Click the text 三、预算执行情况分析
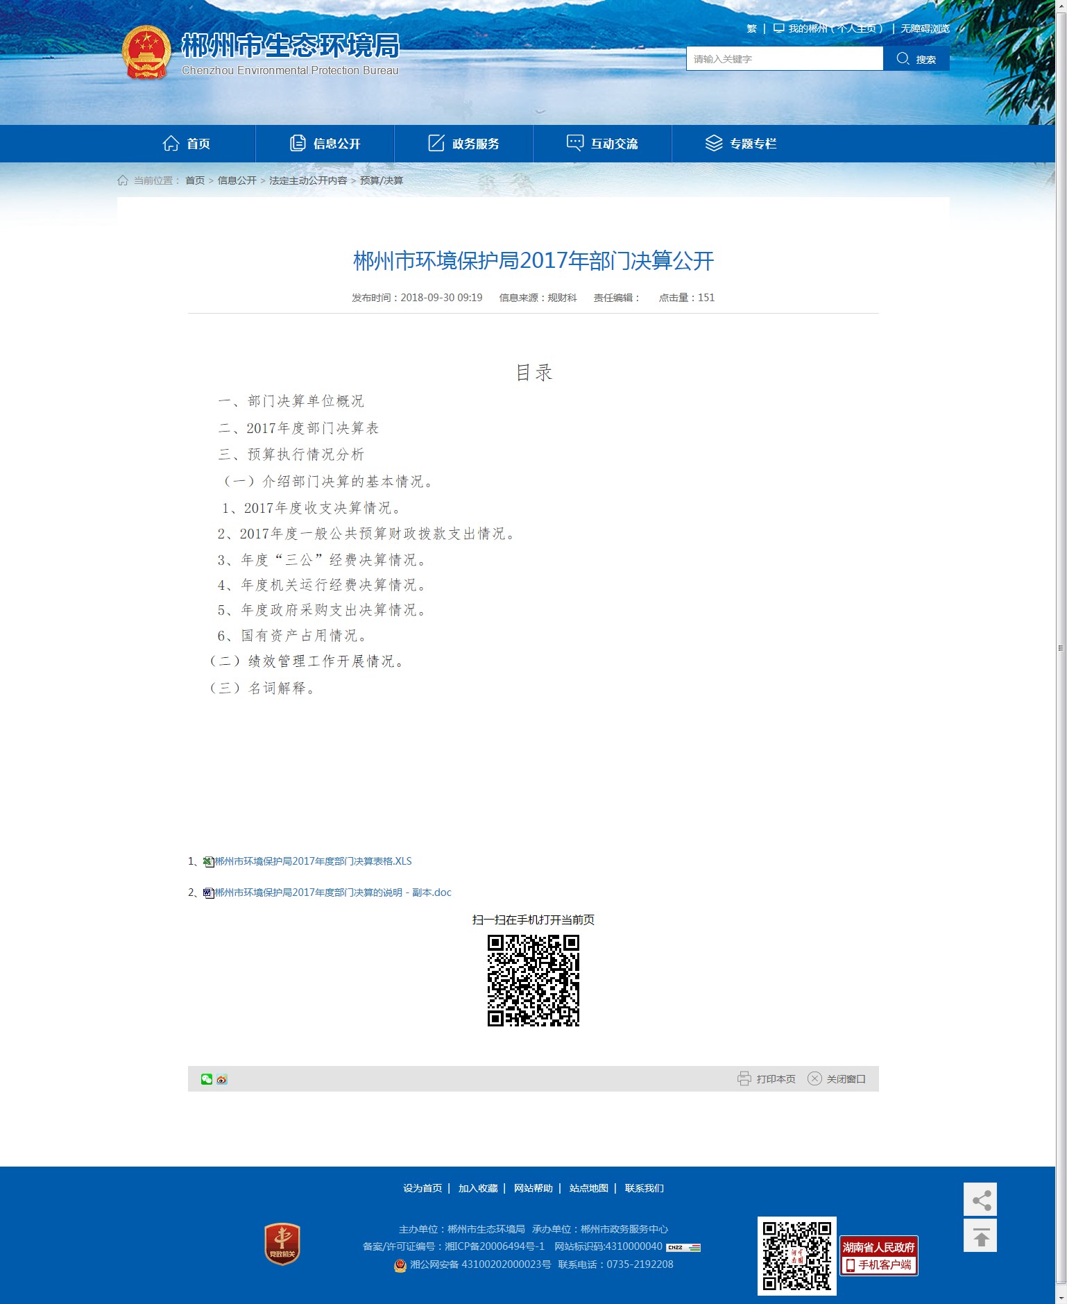Screen dimensions: 1067x1304 291,455
